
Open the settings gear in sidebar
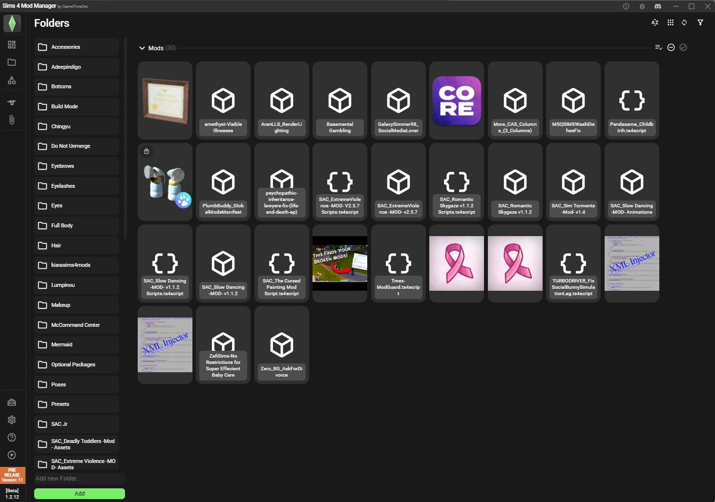12,420
